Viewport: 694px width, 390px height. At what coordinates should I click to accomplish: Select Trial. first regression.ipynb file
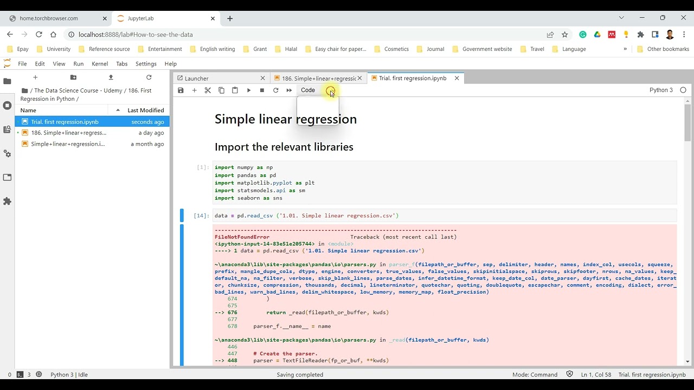pyautogui.click(x=92, y=122)
